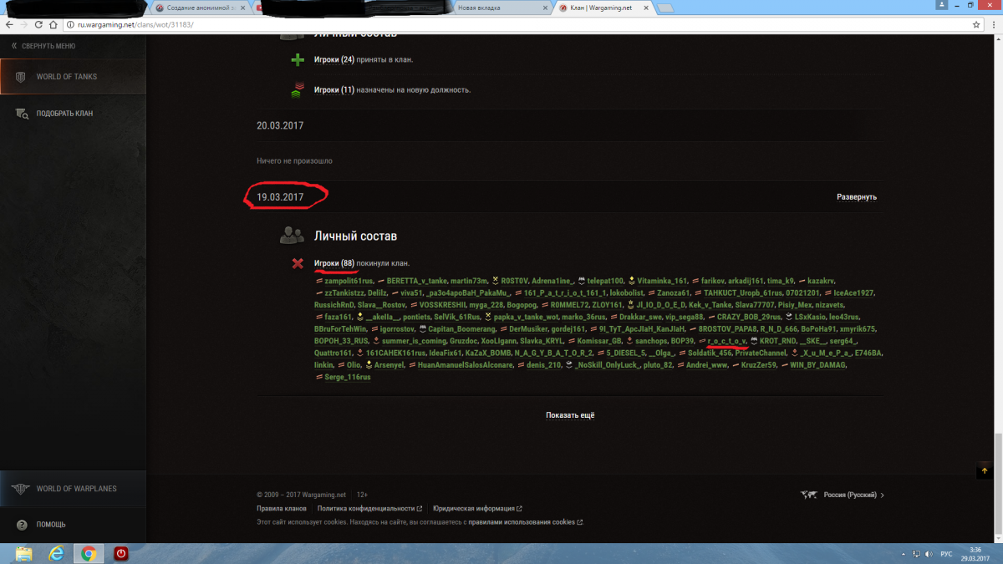Open the Игроки (24) link
Image resolution: width=1003 pixels, height=564 pixels.
(334, 60)
